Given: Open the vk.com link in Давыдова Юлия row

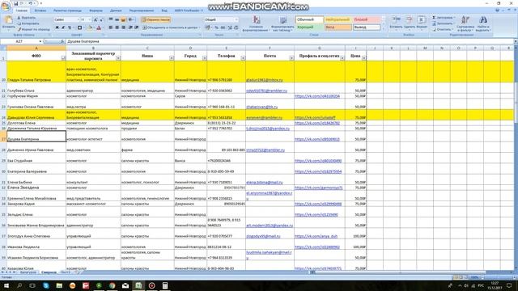Looking at the screenshot, I should pos(315,117).
